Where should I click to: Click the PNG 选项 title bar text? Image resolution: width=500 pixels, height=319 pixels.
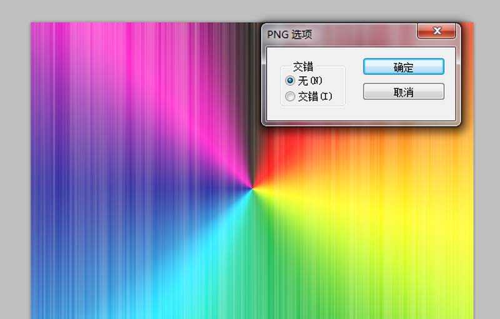(289, 34)
